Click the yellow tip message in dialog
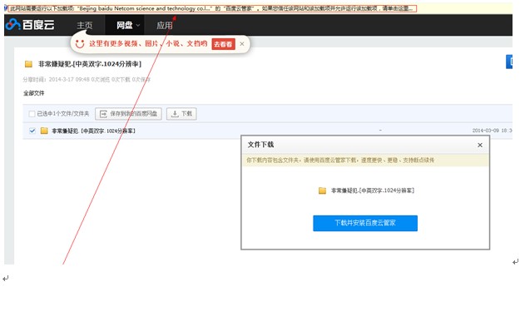 365,160
